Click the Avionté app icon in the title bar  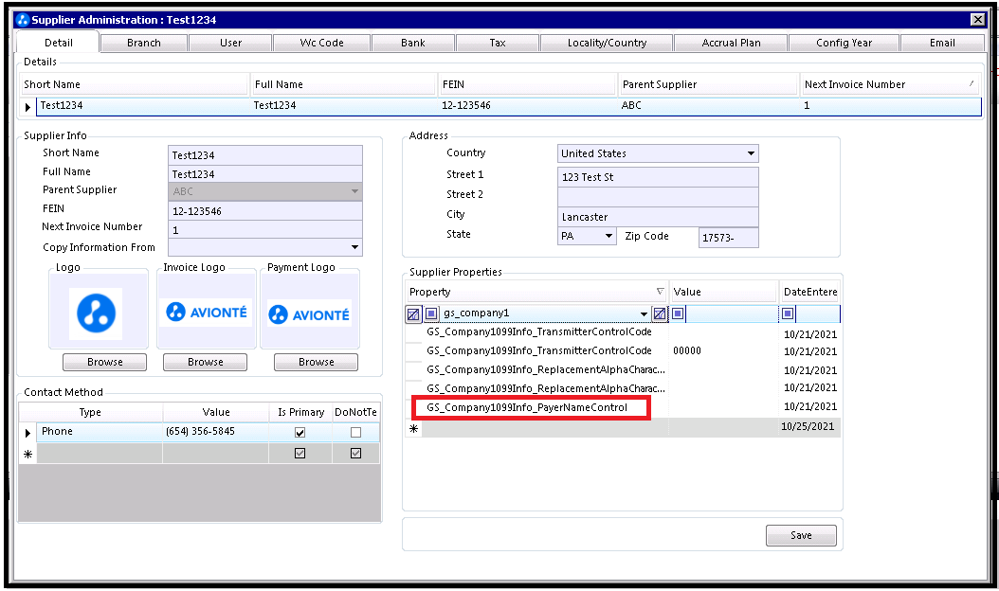[x=23, y=20]
